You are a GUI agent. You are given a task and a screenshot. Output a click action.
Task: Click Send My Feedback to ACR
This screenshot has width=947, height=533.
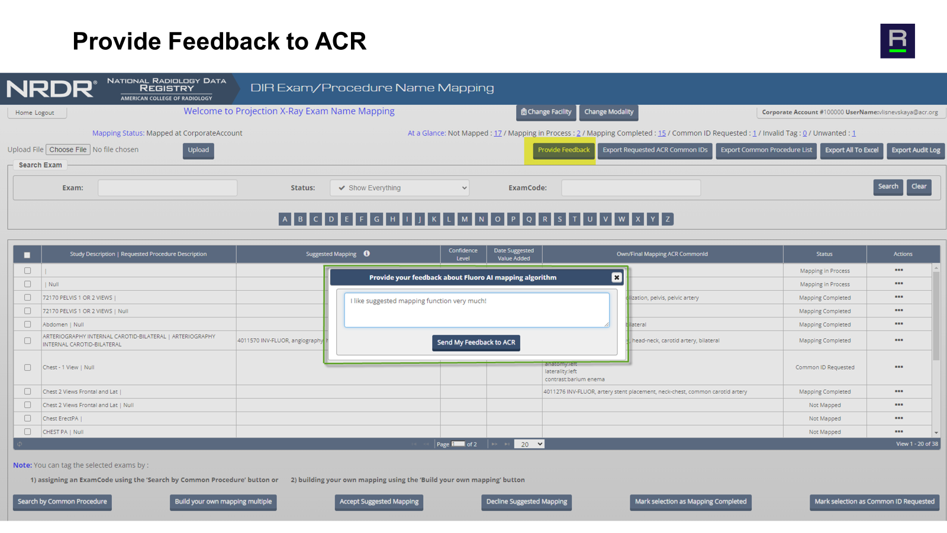[x=476, y=343]
